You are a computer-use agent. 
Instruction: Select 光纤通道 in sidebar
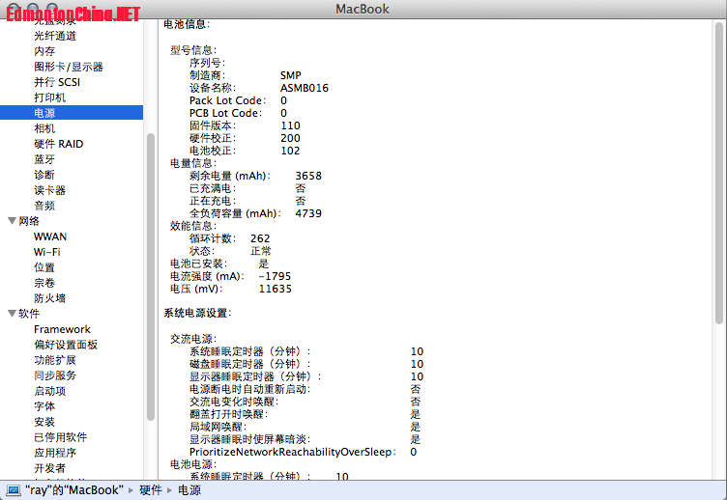pos(55,36)
